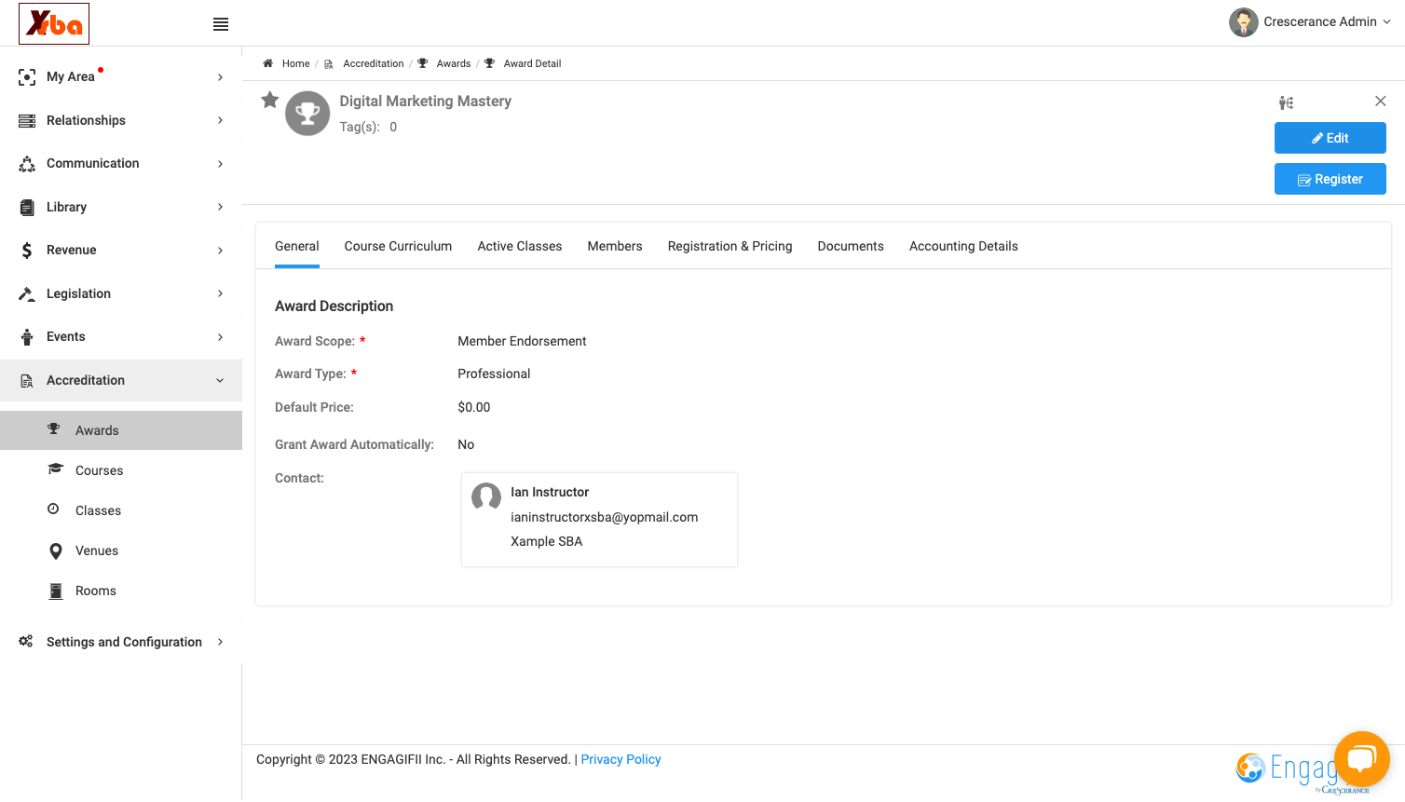
Task: Select the Members tab
Action: 615,246
